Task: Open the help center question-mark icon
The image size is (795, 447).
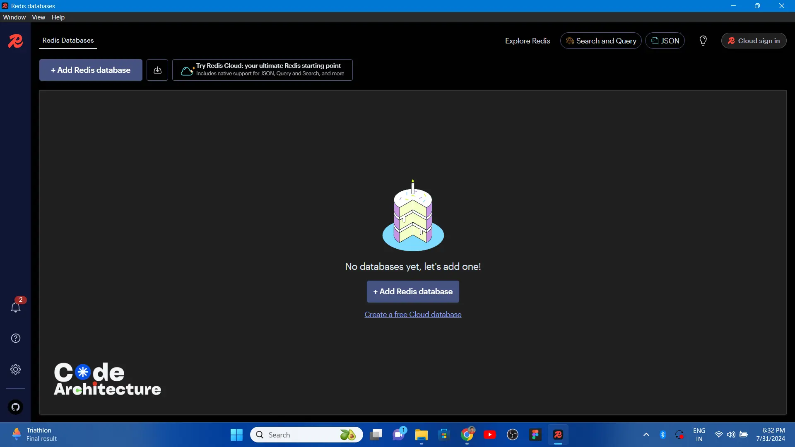Action: tap(15, 338)
